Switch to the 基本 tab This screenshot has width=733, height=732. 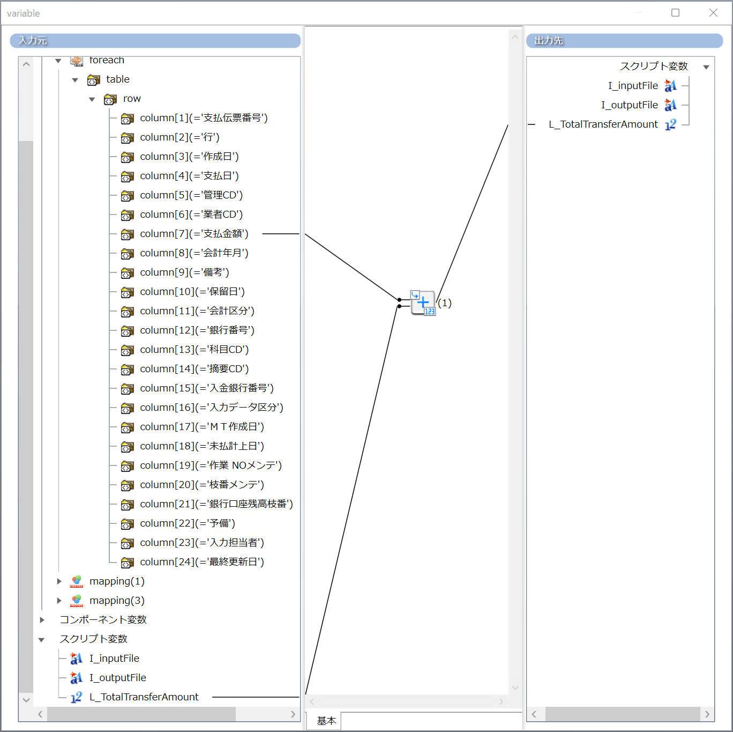tap(326, 721)
